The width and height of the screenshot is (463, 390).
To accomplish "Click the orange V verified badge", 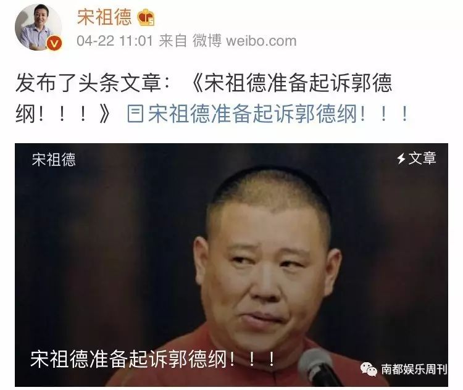I will [54, 44].
